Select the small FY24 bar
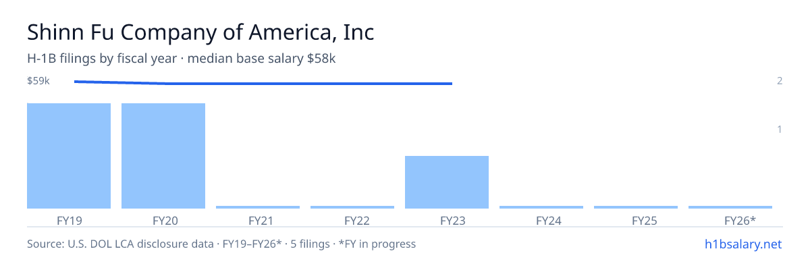This screenshot has width=810, height=270. tap(541, 207)
